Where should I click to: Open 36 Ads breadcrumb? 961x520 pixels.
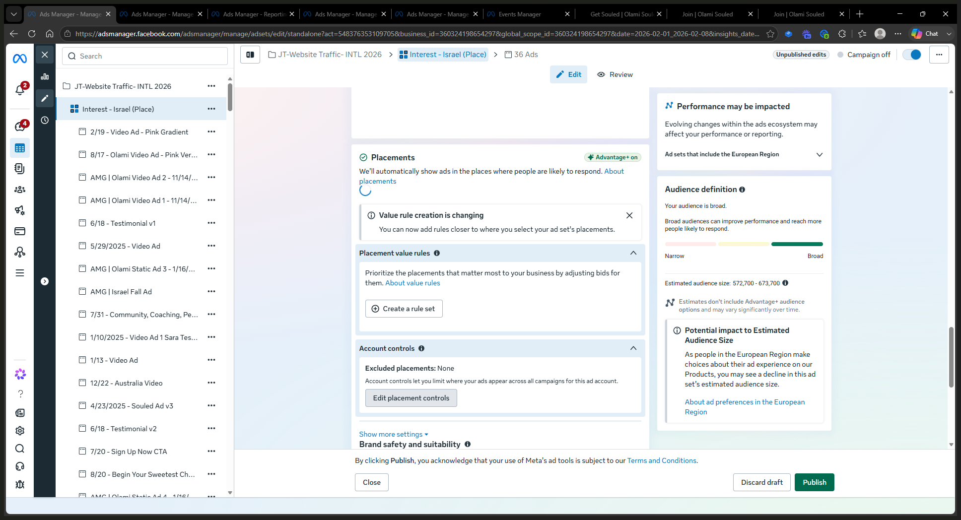pos(521,55)
